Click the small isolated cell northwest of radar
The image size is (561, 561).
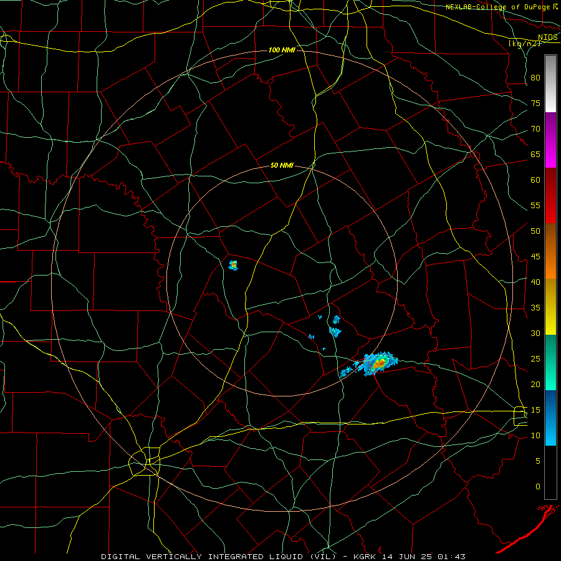click(233, 265)
